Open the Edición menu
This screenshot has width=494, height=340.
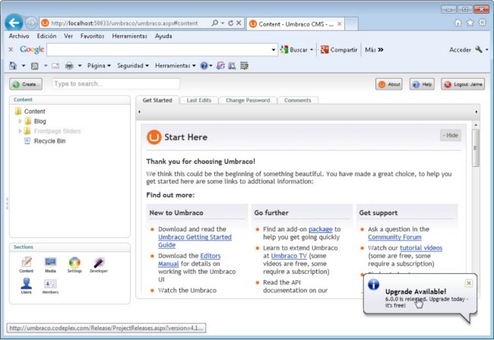click(x=46, y=36)
